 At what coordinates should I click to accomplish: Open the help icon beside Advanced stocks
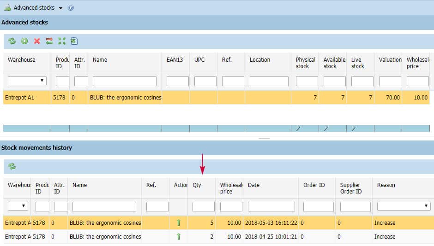pos(71,8)
